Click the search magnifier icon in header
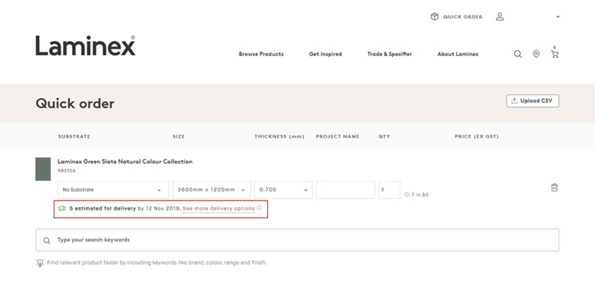This screenshot has width=595, height=289. 518,54
